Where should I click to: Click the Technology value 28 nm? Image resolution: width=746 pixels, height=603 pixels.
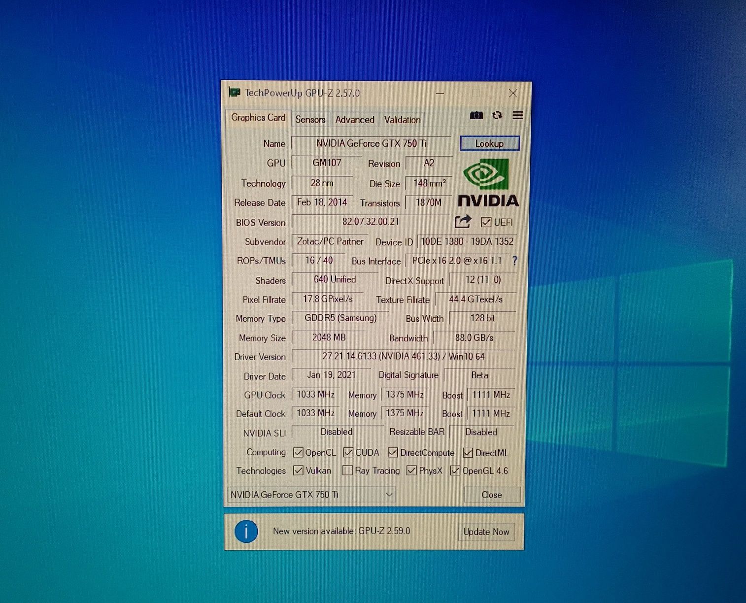(322, 183)
